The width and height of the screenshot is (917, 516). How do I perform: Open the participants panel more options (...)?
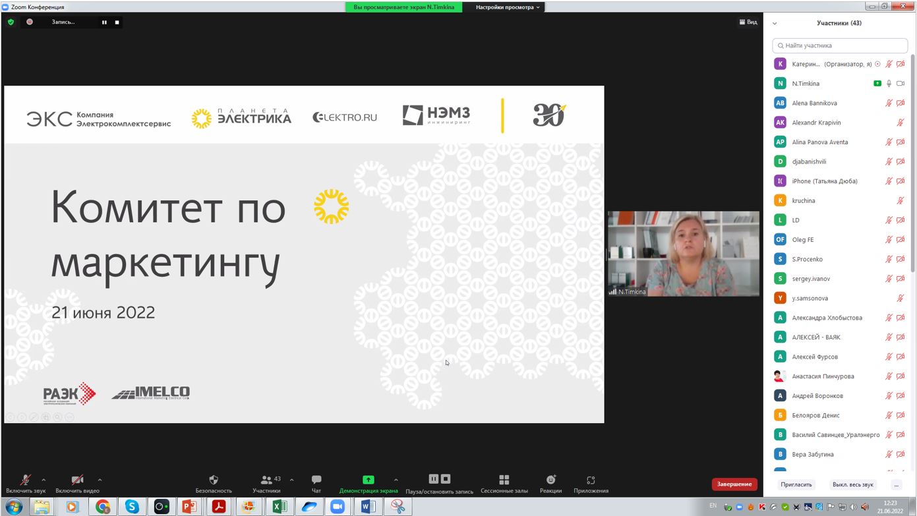coord(896,484)
